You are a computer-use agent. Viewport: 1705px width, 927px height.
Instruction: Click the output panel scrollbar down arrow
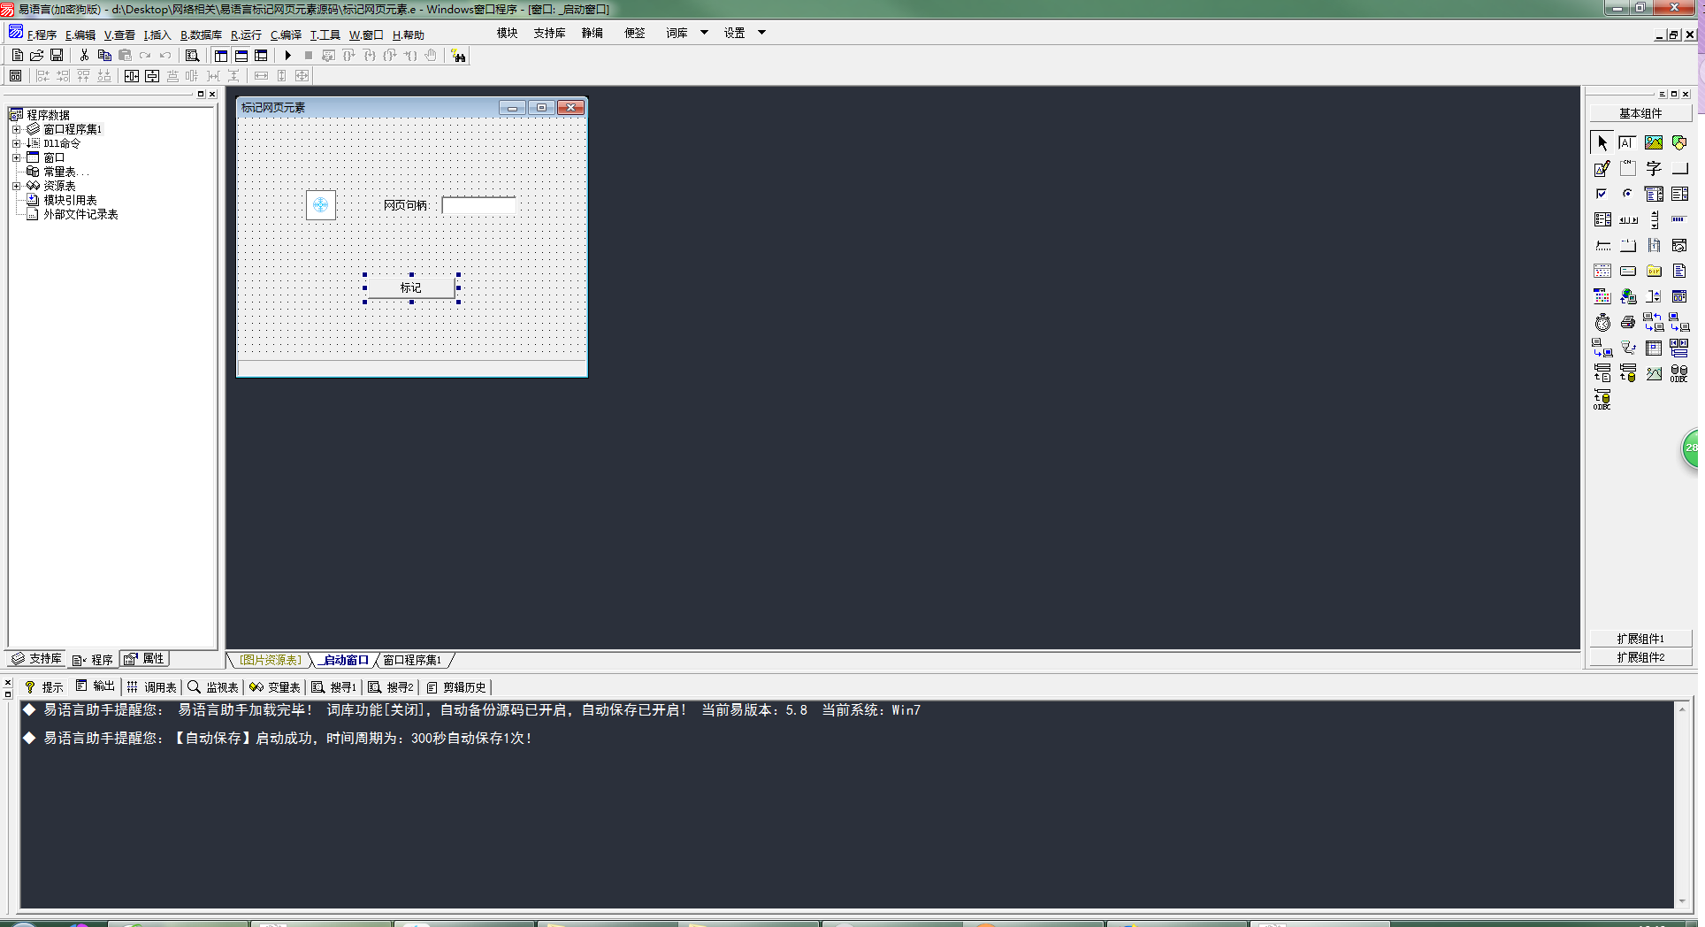[x=1682, y=901]
